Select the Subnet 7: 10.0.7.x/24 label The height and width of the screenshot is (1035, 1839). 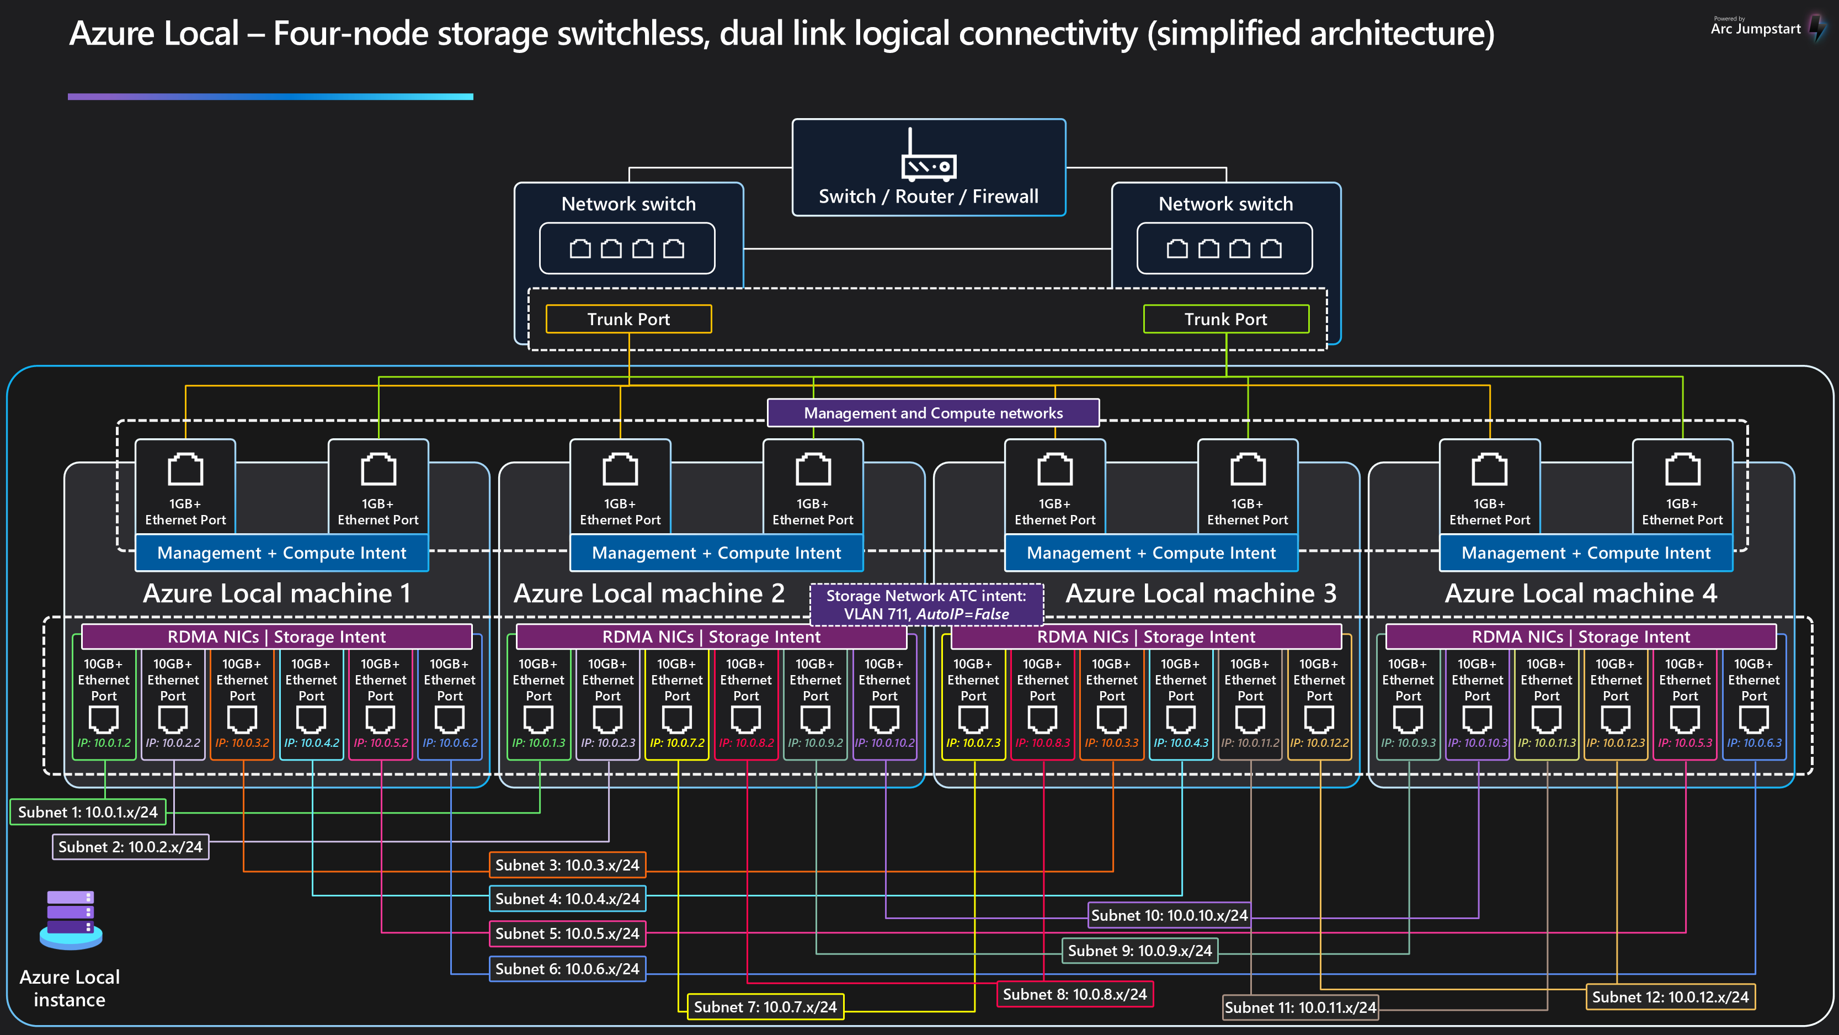pos(765,1006)
